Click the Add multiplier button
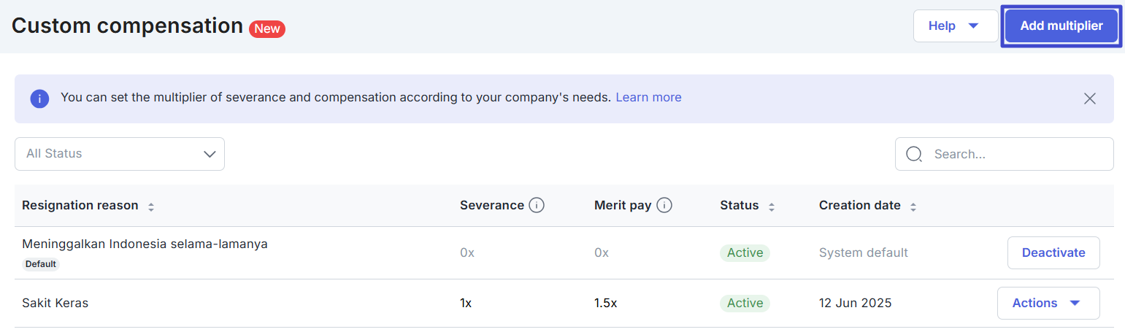 pos(1061,26)
